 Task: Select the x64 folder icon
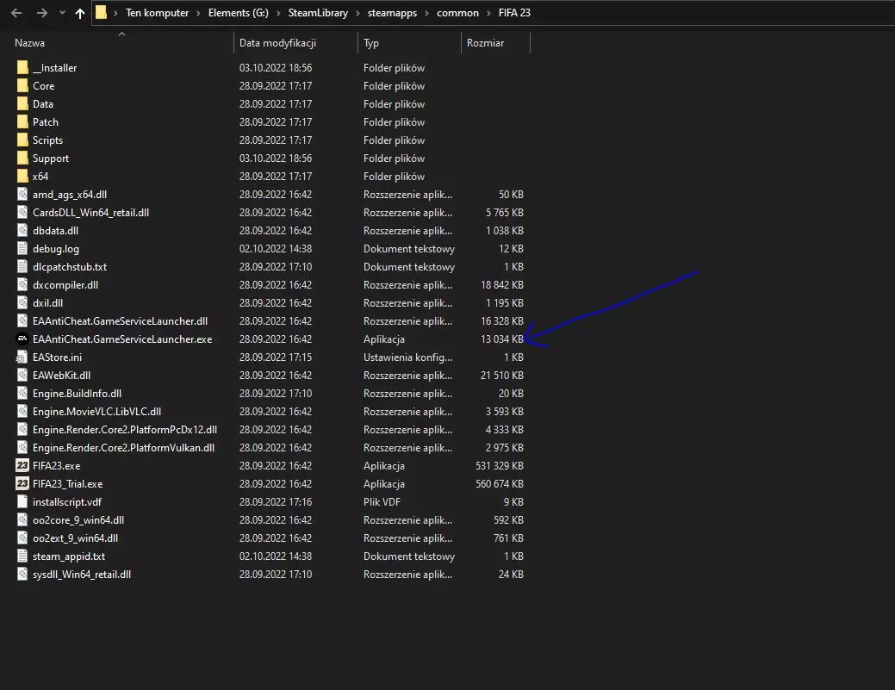[x=22, y=177]
